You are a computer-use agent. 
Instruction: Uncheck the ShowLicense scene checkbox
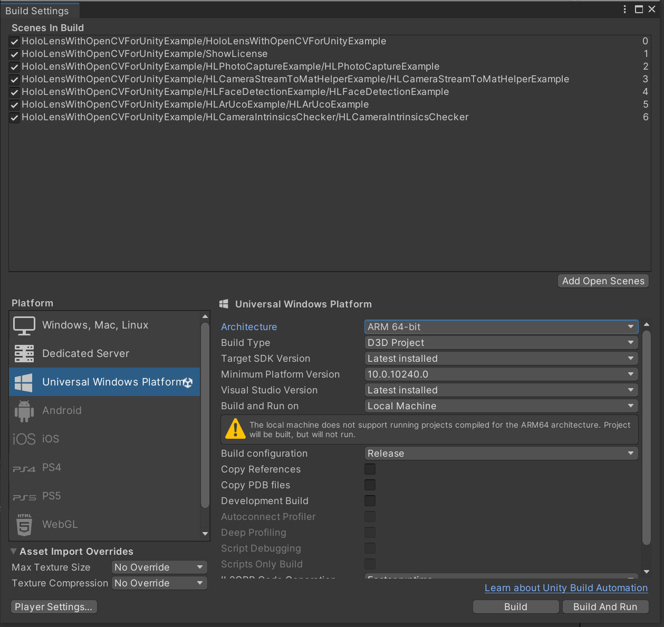(x=15, y=54)
